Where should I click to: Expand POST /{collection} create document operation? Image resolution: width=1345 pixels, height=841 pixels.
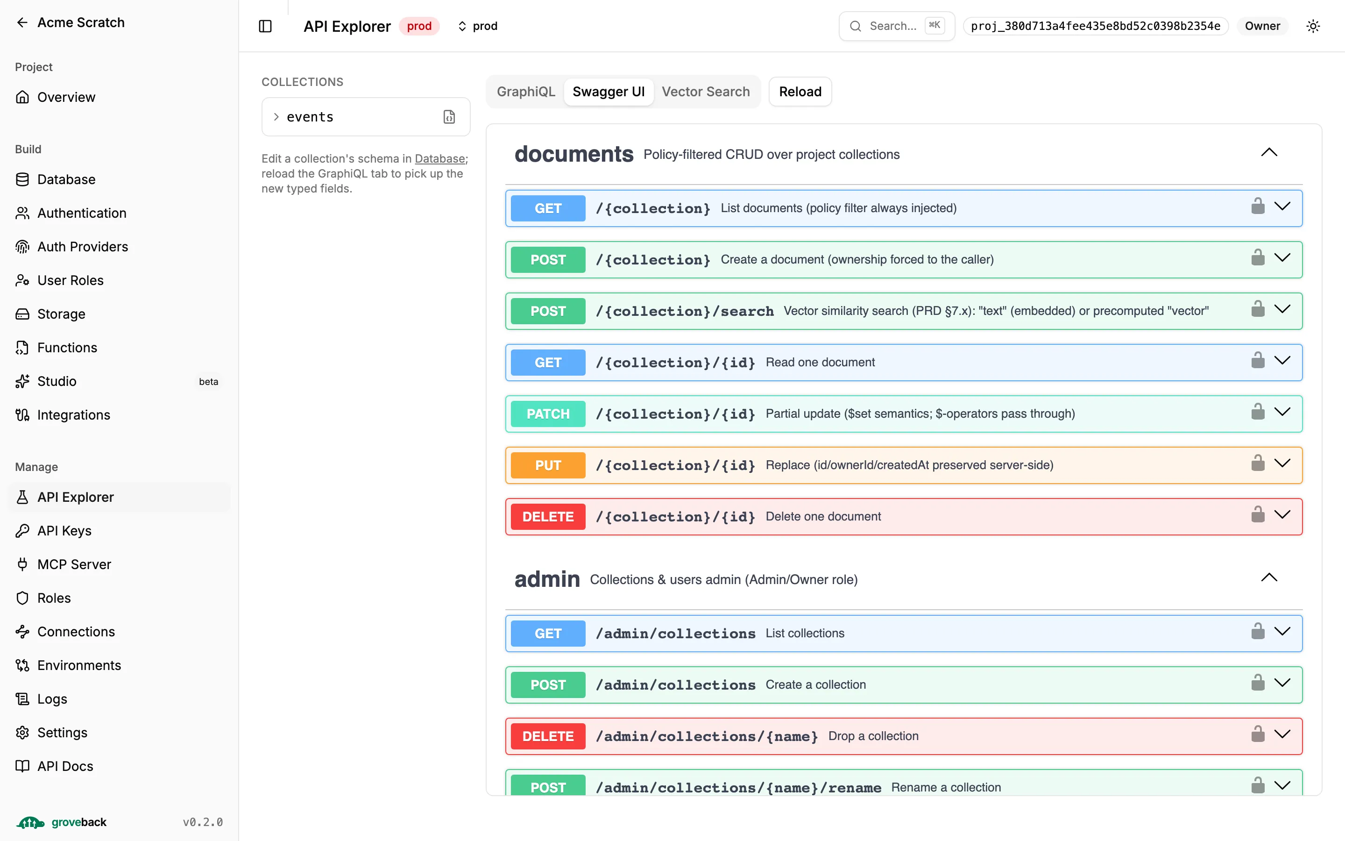1282,258
